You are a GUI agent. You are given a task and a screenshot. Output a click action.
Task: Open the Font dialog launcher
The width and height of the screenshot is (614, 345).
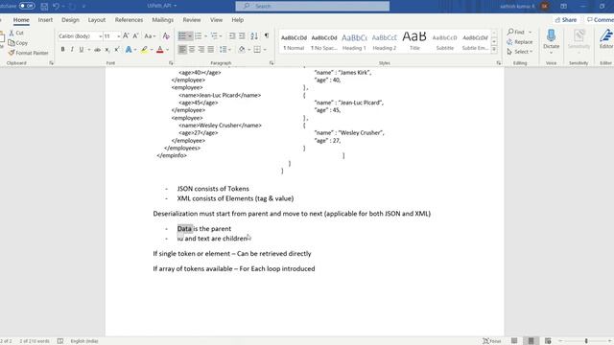point(171,63)
